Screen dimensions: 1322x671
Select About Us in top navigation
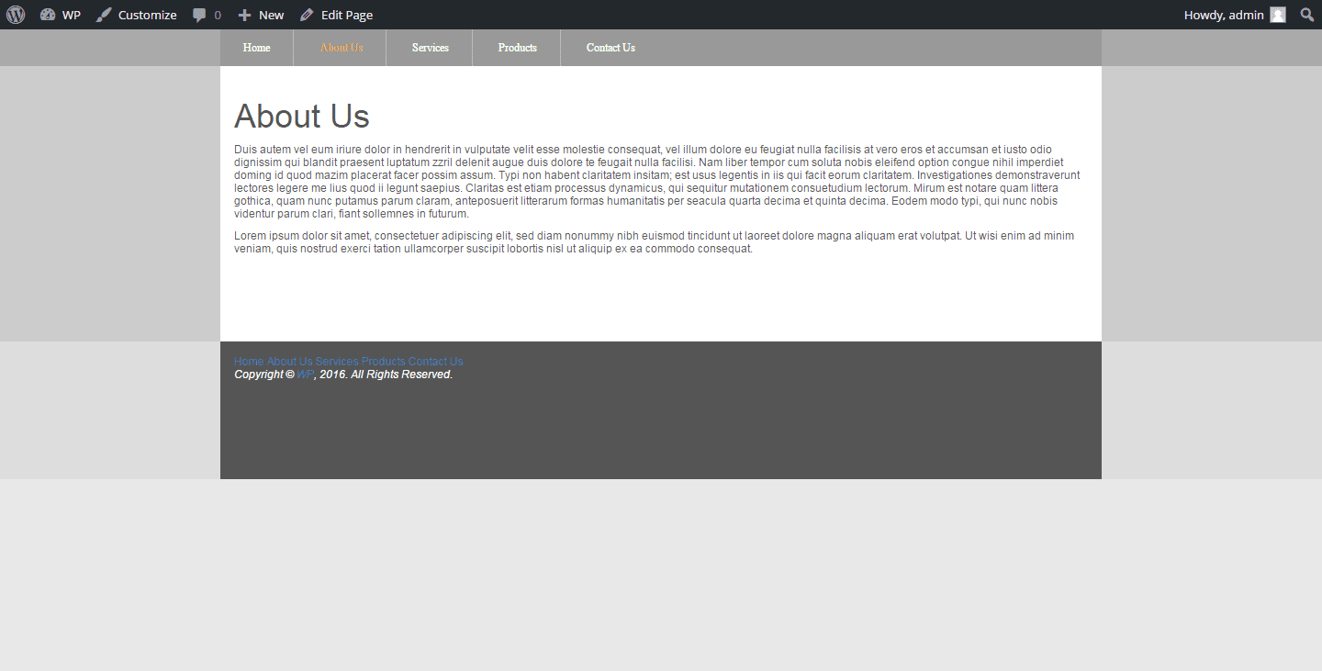[x=342, y=48]
